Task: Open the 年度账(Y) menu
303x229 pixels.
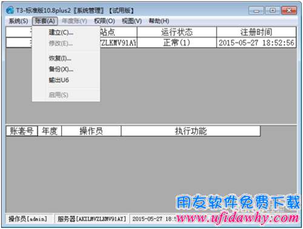Action: tap(75, 21)
